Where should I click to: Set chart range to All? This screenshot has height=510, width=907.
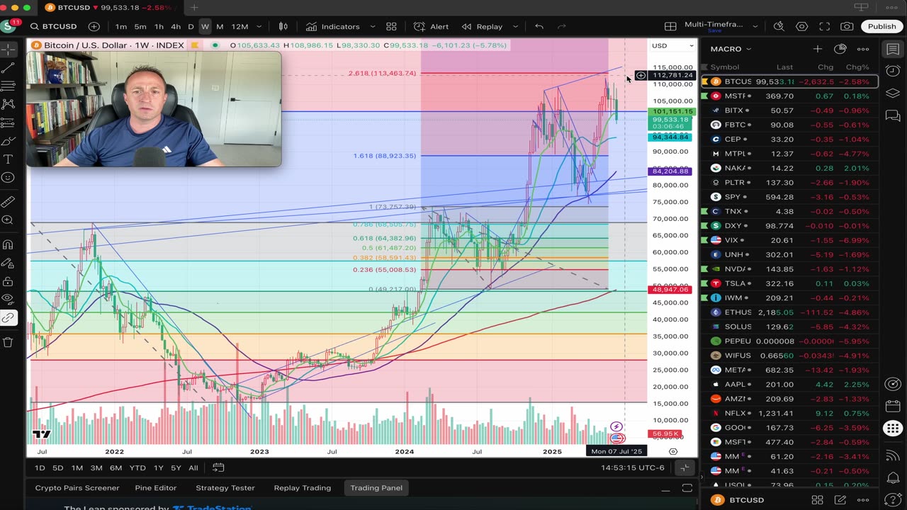click(x=193, y=467)
